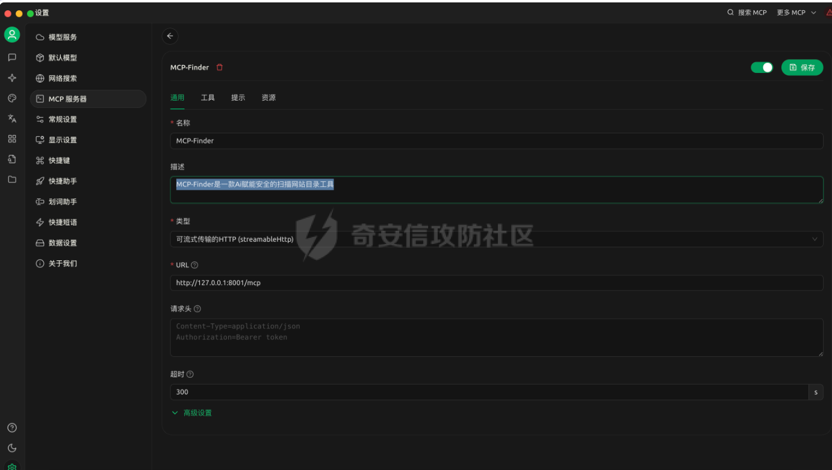Open 划词助手 settings
832x470 pixels.
pyautogui.click(x=88, y=202)
